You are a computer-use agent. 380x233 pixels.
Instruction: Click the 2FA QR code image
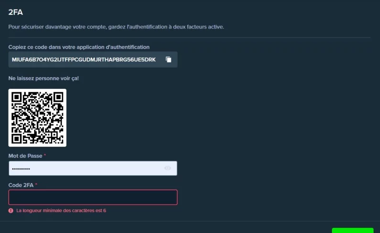pos(38,118)
